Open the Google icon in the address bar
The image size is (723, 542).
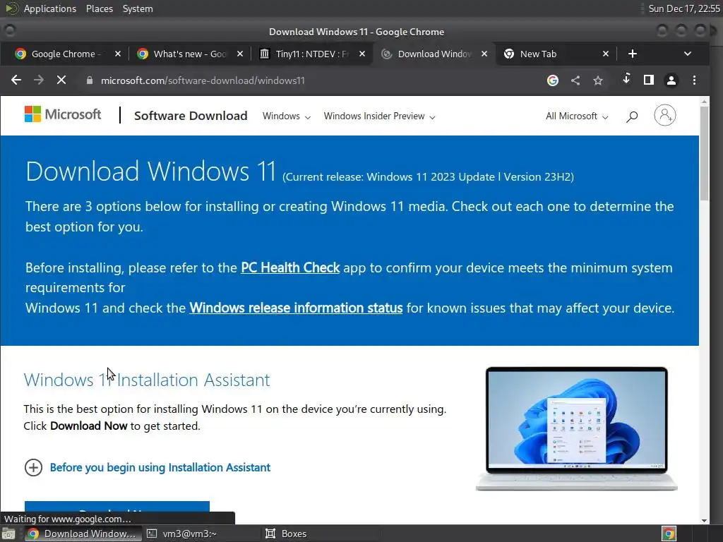(x=552, y=80)
